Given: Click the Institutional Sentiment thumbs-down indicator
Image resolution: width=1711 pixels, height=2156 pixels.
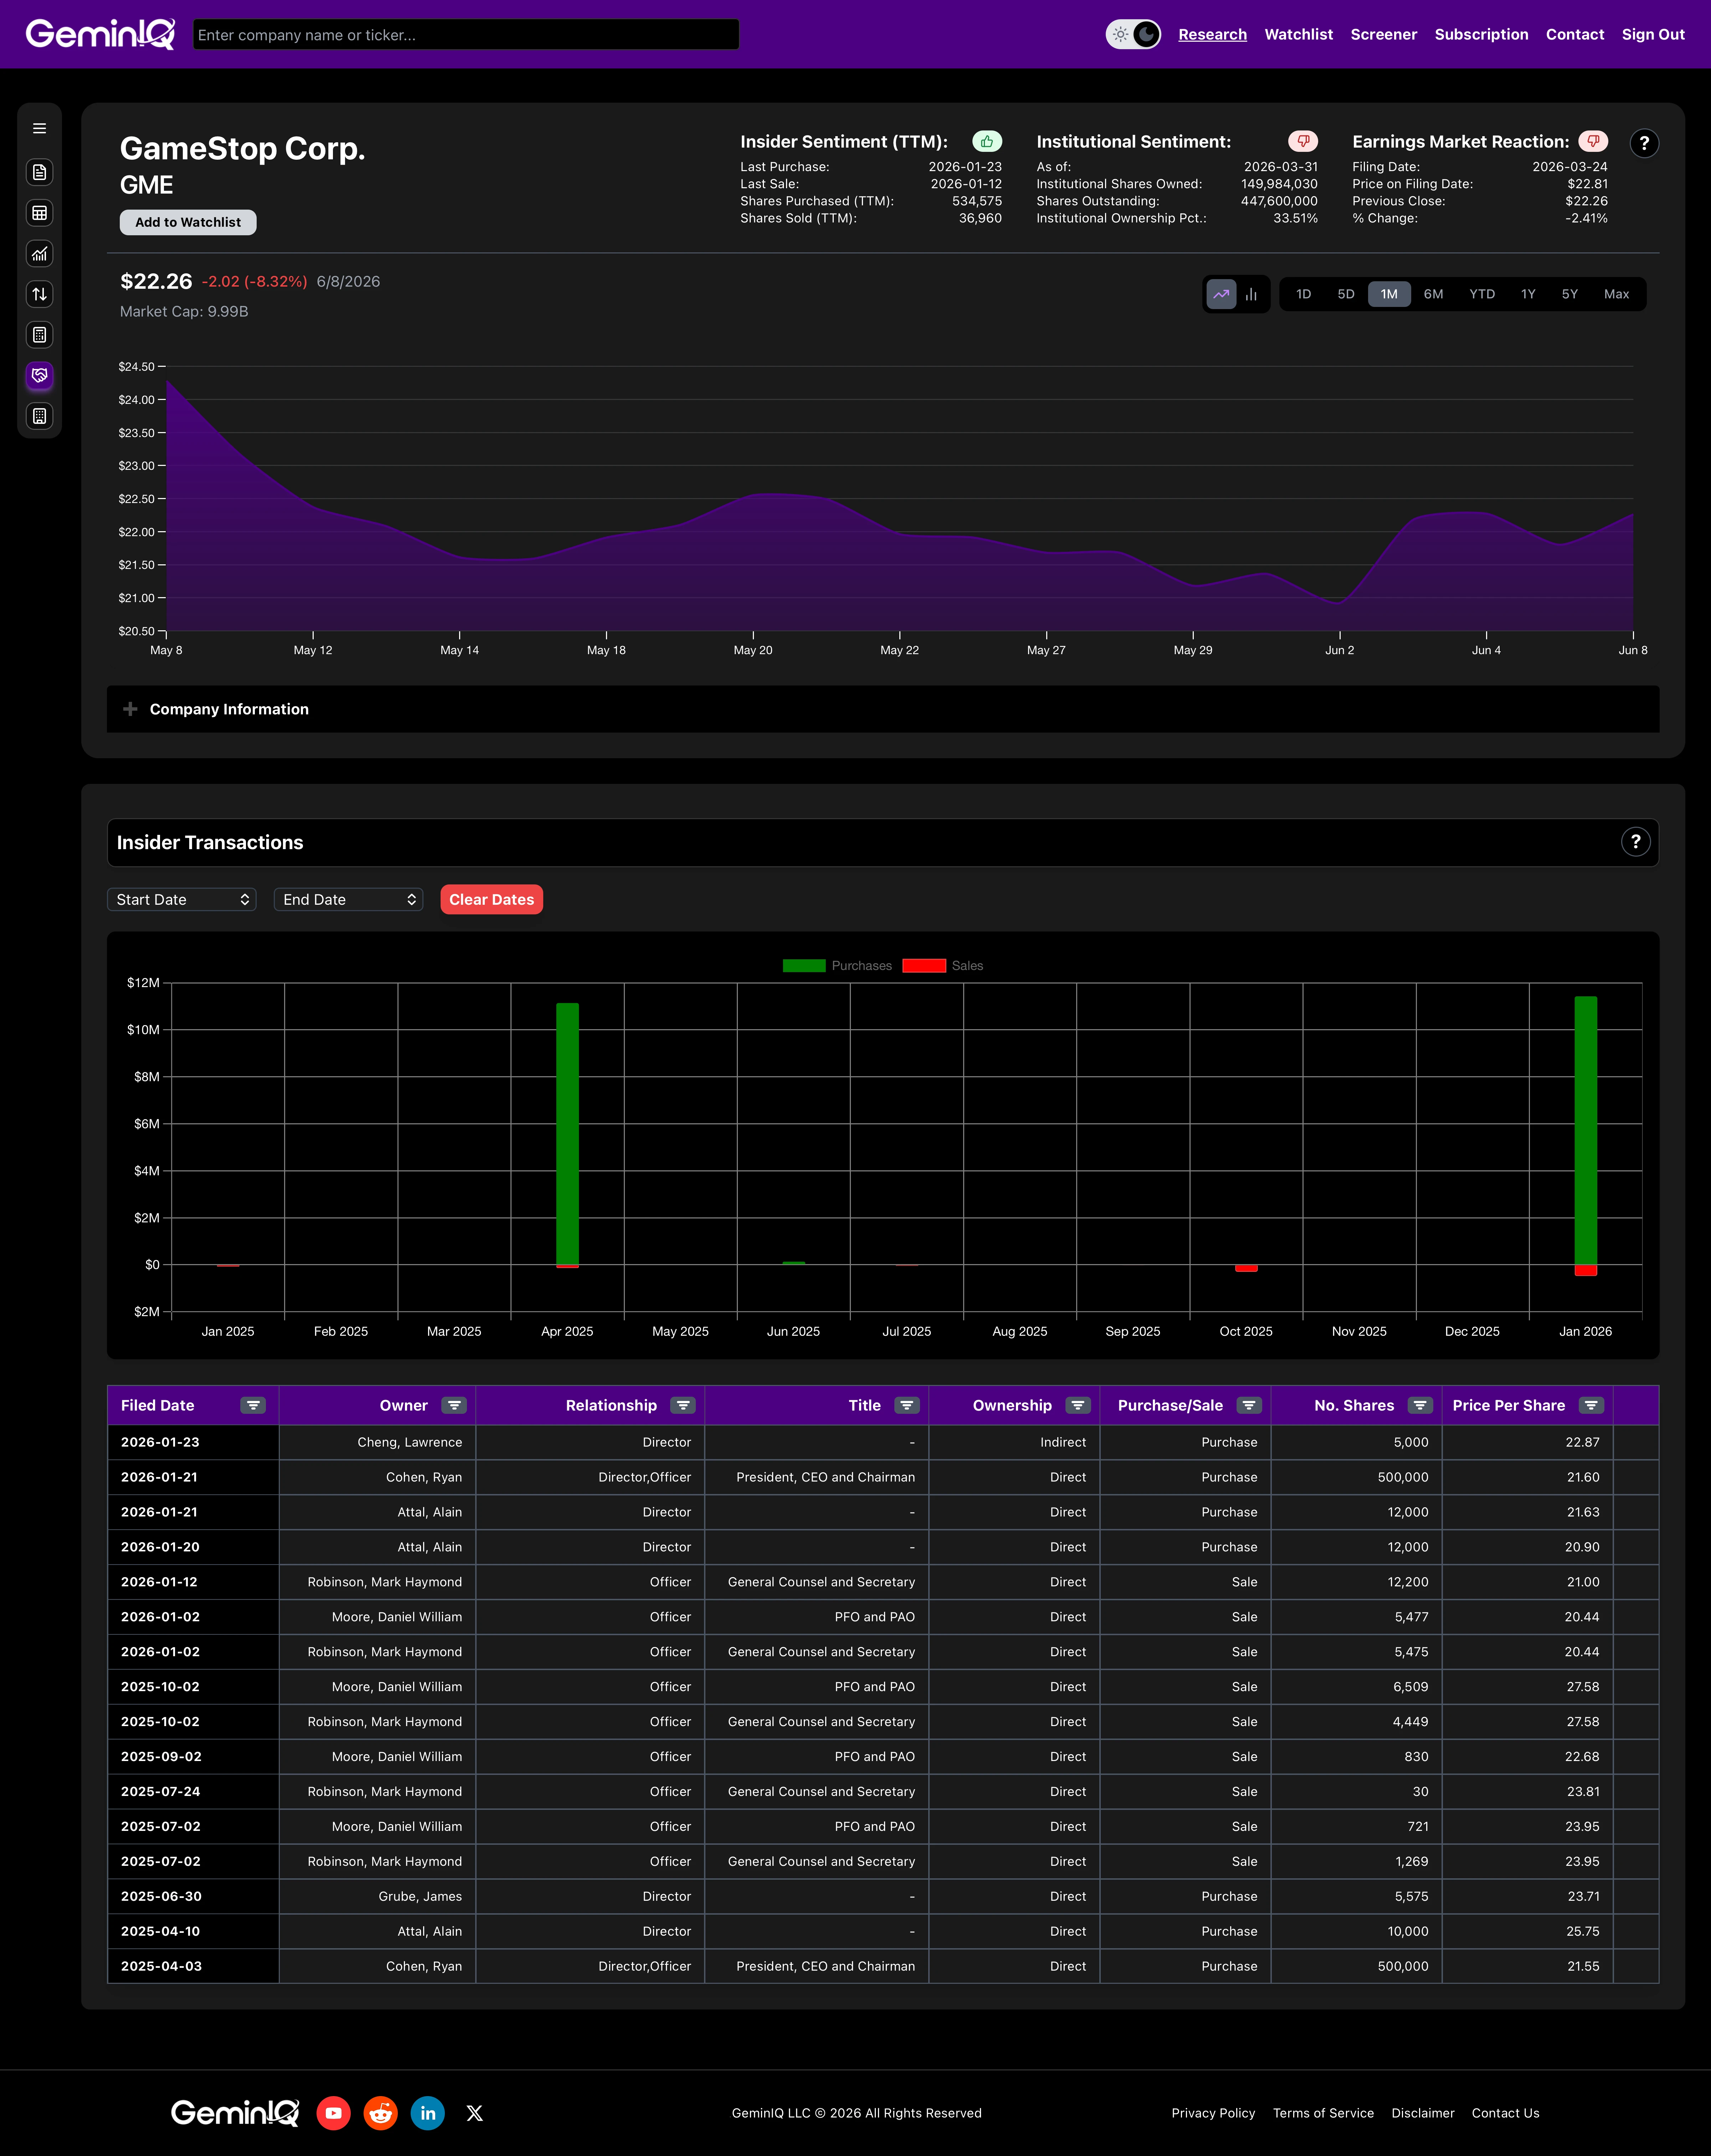Looking at the screenshot, I should [x=1303, y=142].
